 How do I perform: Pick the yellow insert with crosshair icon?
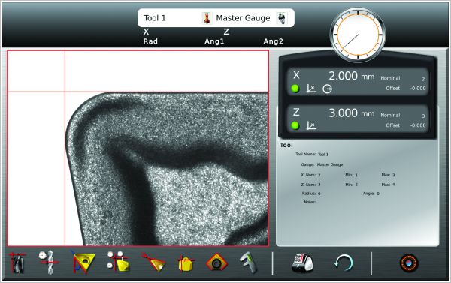pyautogui.click(x=186, y=263)
